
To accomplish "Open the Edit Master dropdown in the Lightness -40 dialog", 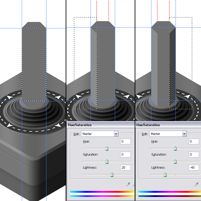I will tap(184, 134).
